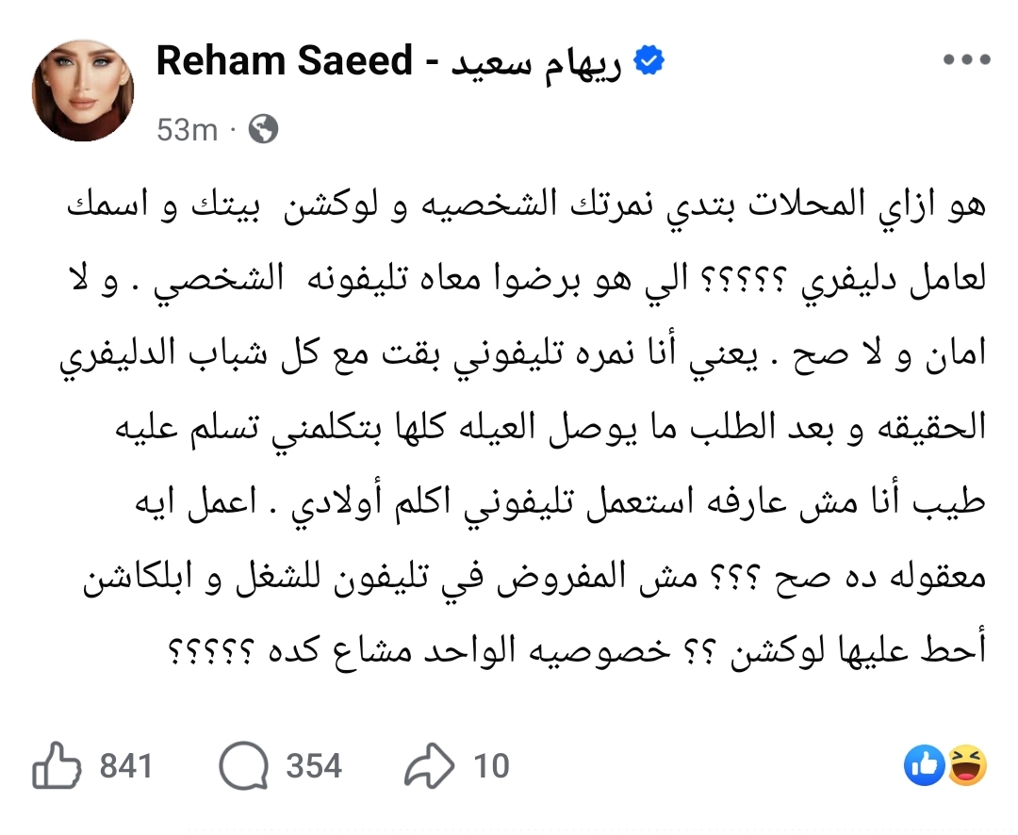Viewport: 1018px width, 835px height.
Task: View the 10 shares count
Action: click(x=491, y=767)
